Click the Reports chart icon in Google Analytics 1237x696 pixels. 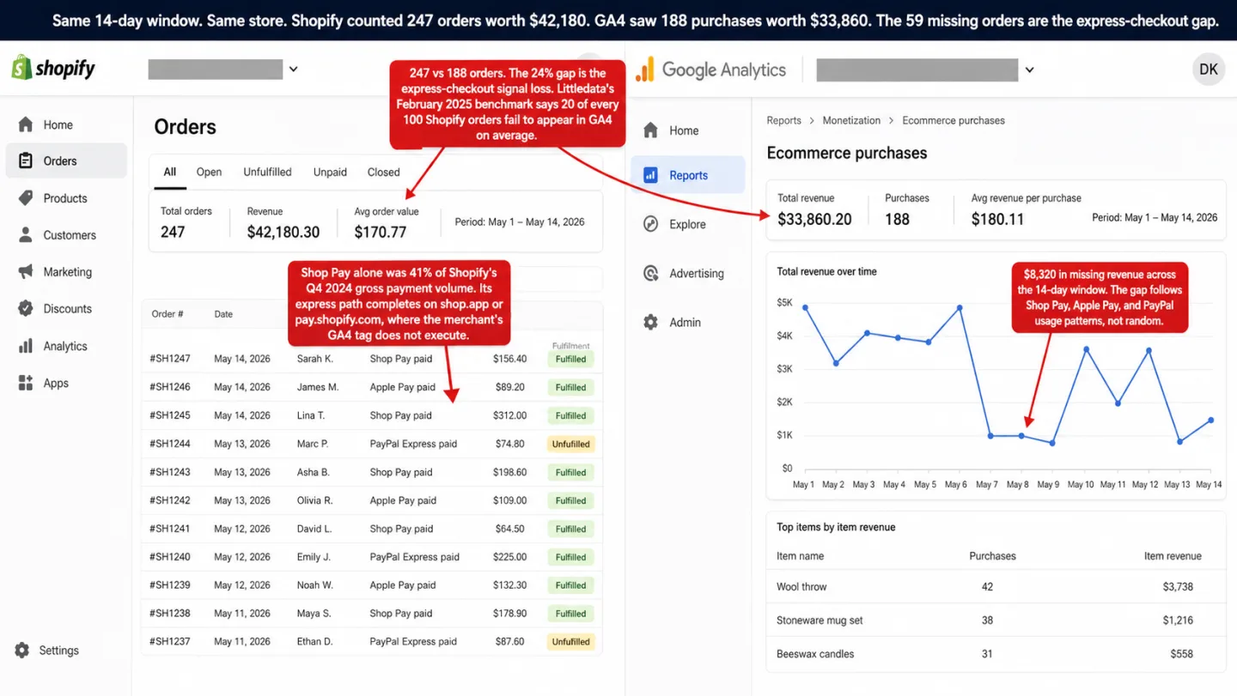pyautogui.click(x=651, y=175)
